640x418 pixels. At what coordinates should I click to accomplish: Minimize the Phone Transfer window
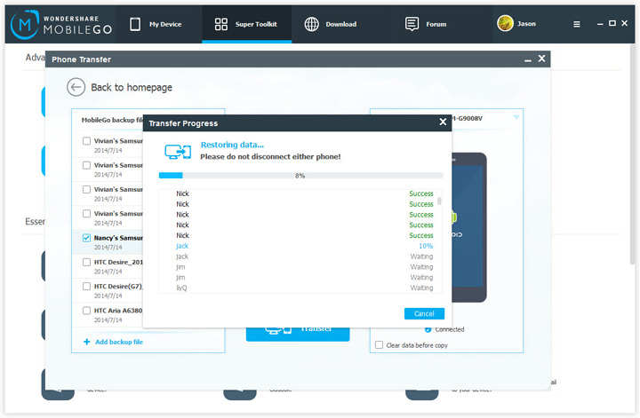click(x=528, y=59)
